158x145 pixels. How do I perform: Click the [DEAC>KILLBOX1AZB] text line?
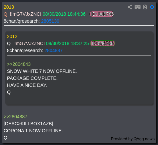[x=28, y=124]
